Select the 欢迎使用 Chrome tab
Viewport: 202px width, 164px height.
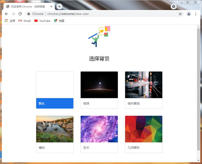28,6
